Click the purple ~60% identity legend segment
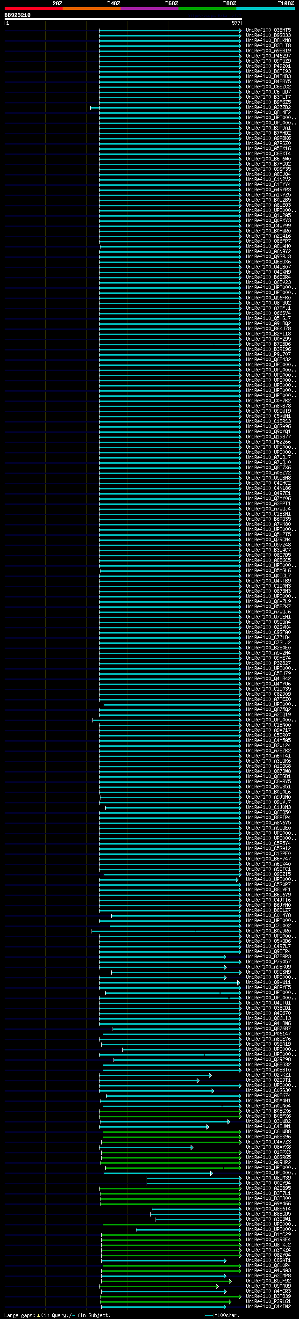The width and height of the screenshot is (299, 1319). pyautogui.click(x=150, y=8)
